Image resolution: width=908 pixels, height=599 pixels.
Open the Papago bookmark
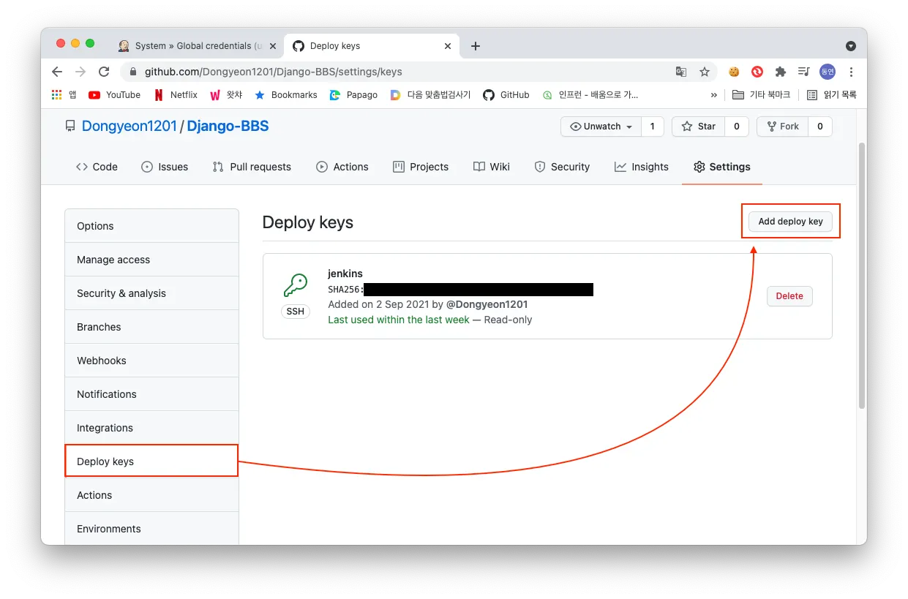coord(353,94)
